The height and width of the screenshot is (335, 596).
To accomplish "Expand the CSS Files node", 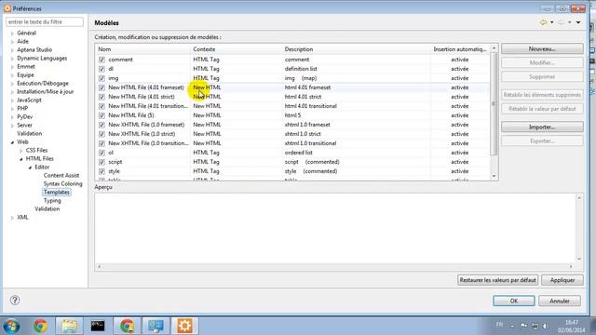I will [x=21, y=151].
